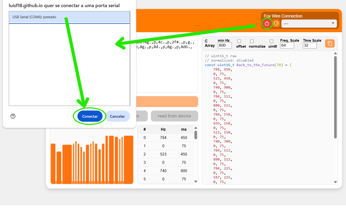Click the '659, 150,' line in the code
This screenshot has height=213, width=346.
pos(223,123)
